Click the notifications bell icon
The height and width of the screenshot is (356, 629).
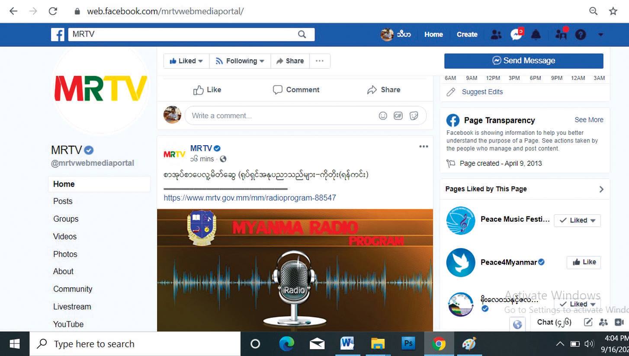tap(536, 35)
